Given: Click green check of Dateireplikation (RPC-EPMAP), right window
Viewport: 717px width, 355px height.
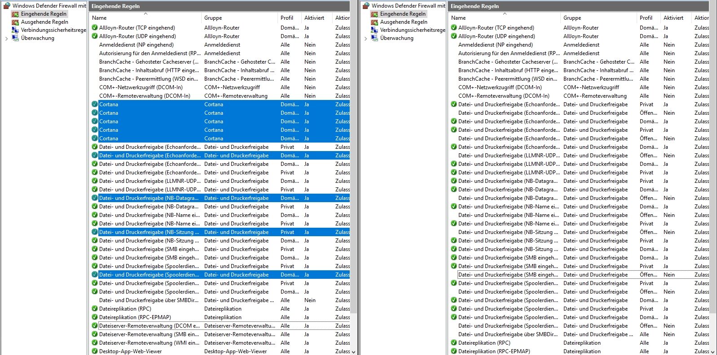Looking at the screenshot, I should [454, 351].
